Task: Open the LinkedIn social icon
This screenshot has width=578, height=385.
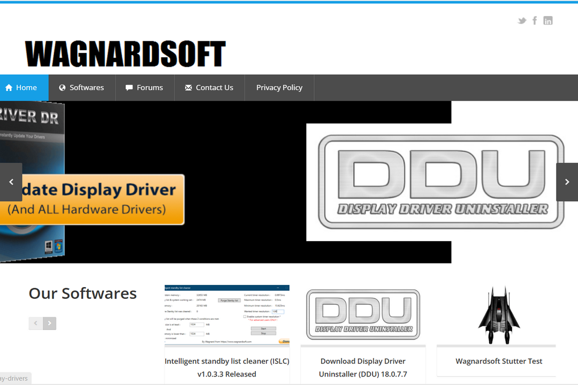Action: click(548, 20)
